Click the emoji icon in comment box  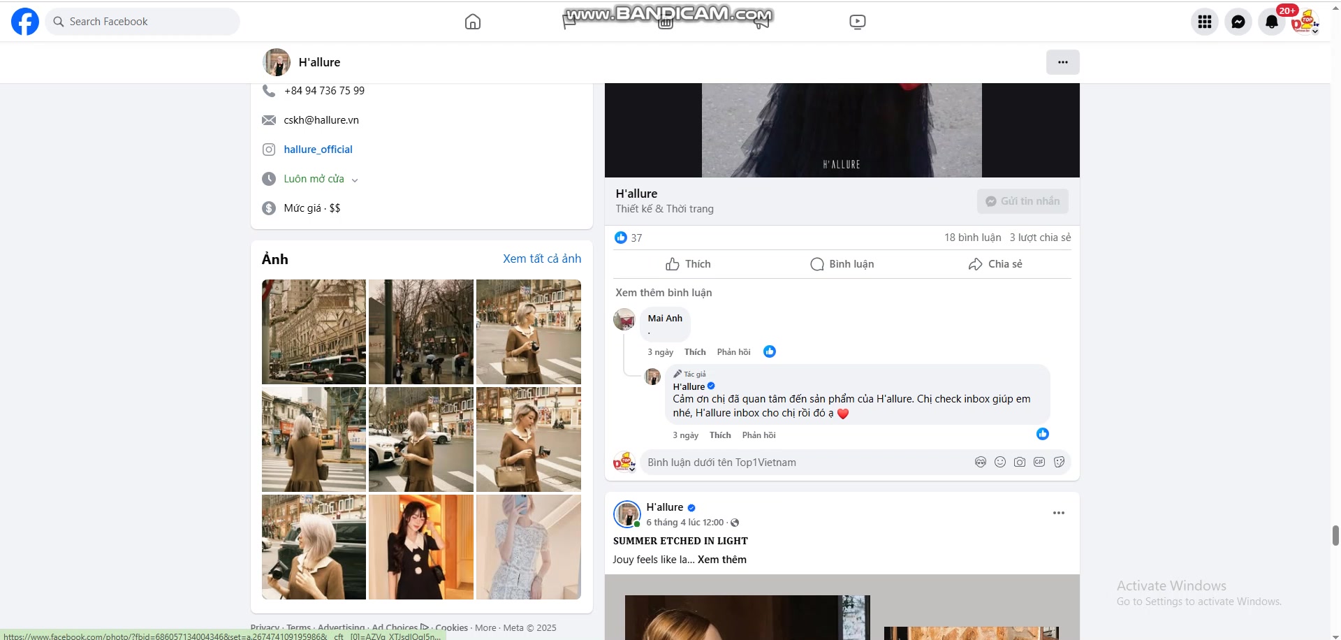click(x=999, y=462)
